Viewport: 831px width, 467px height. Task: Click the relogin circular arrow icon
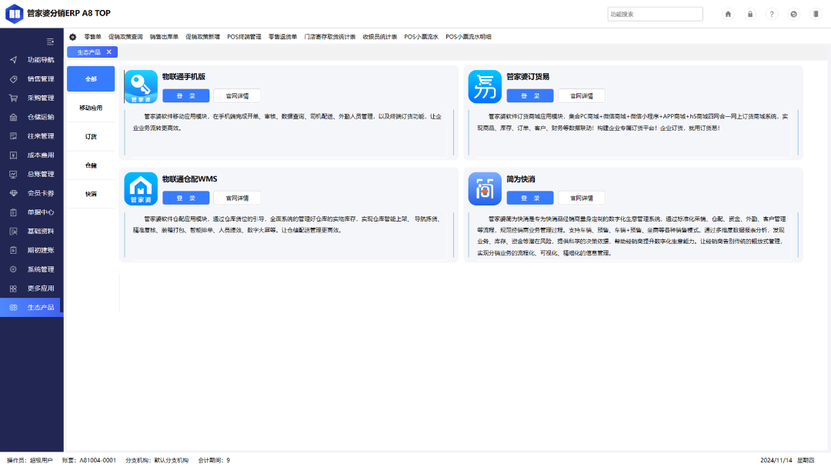click(x=793, y=15)
